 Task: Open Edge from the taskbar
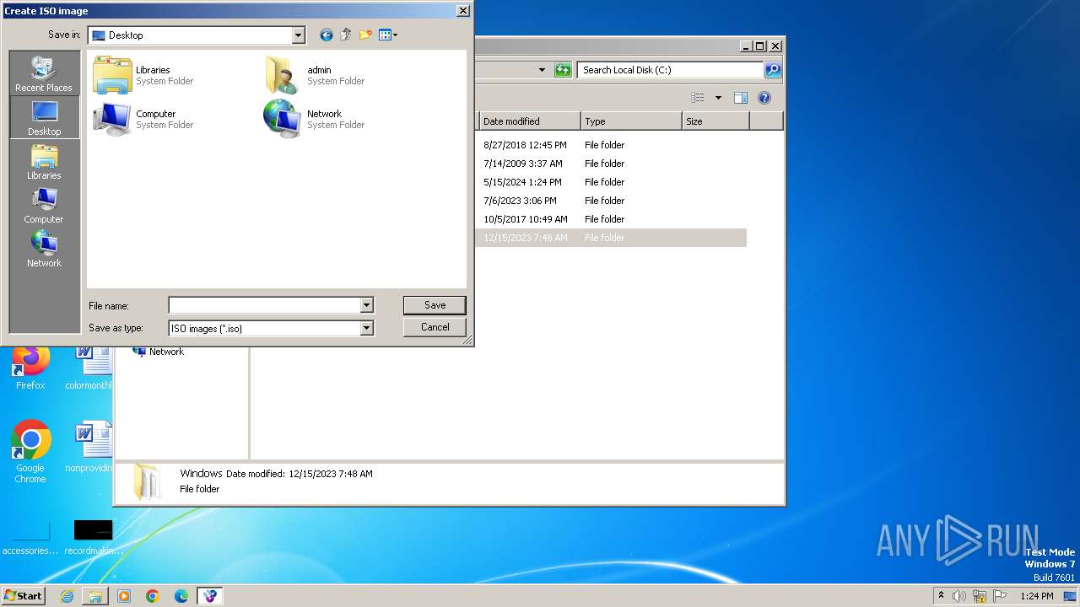pyautogui.click(x=181, y=596)
